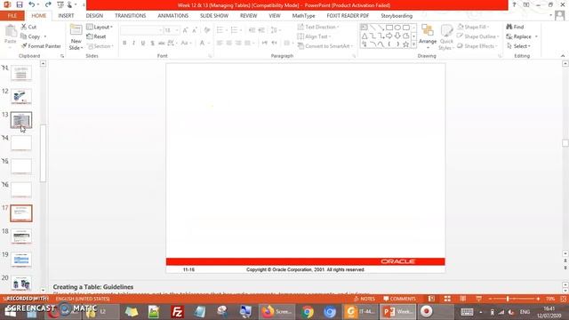This screenshot has width=569, height=320.
Task: Pick the star shape from the shapes gallery
Action: point(405,44)
